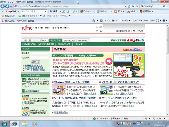Image resolution: width=169 pixels, height=127 pixels.
Task: Click the lightbulb icon on AzbyClub toolbar
Action: coord(74,11)
